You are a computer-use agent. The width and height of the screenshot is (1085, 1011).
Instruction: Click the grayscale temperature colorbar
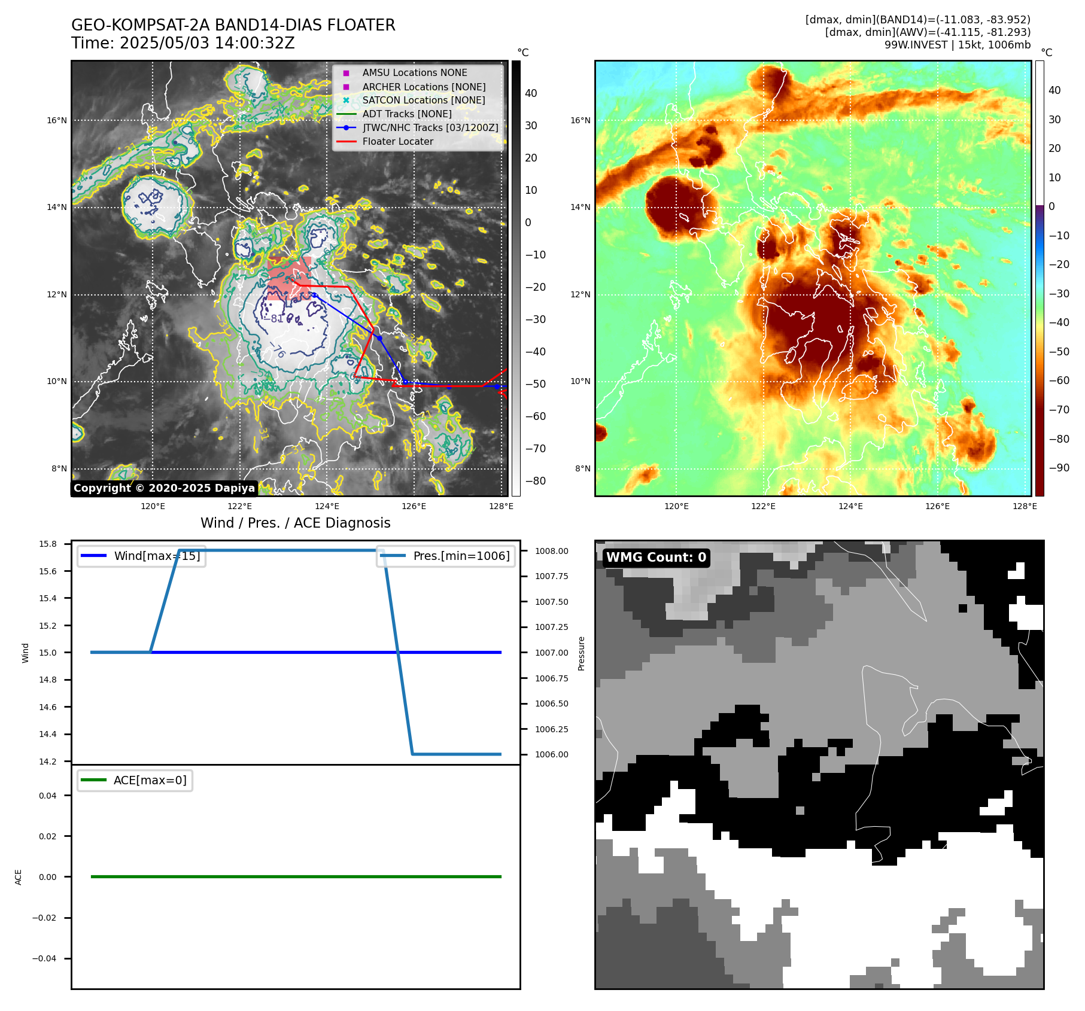click(516, 278)
